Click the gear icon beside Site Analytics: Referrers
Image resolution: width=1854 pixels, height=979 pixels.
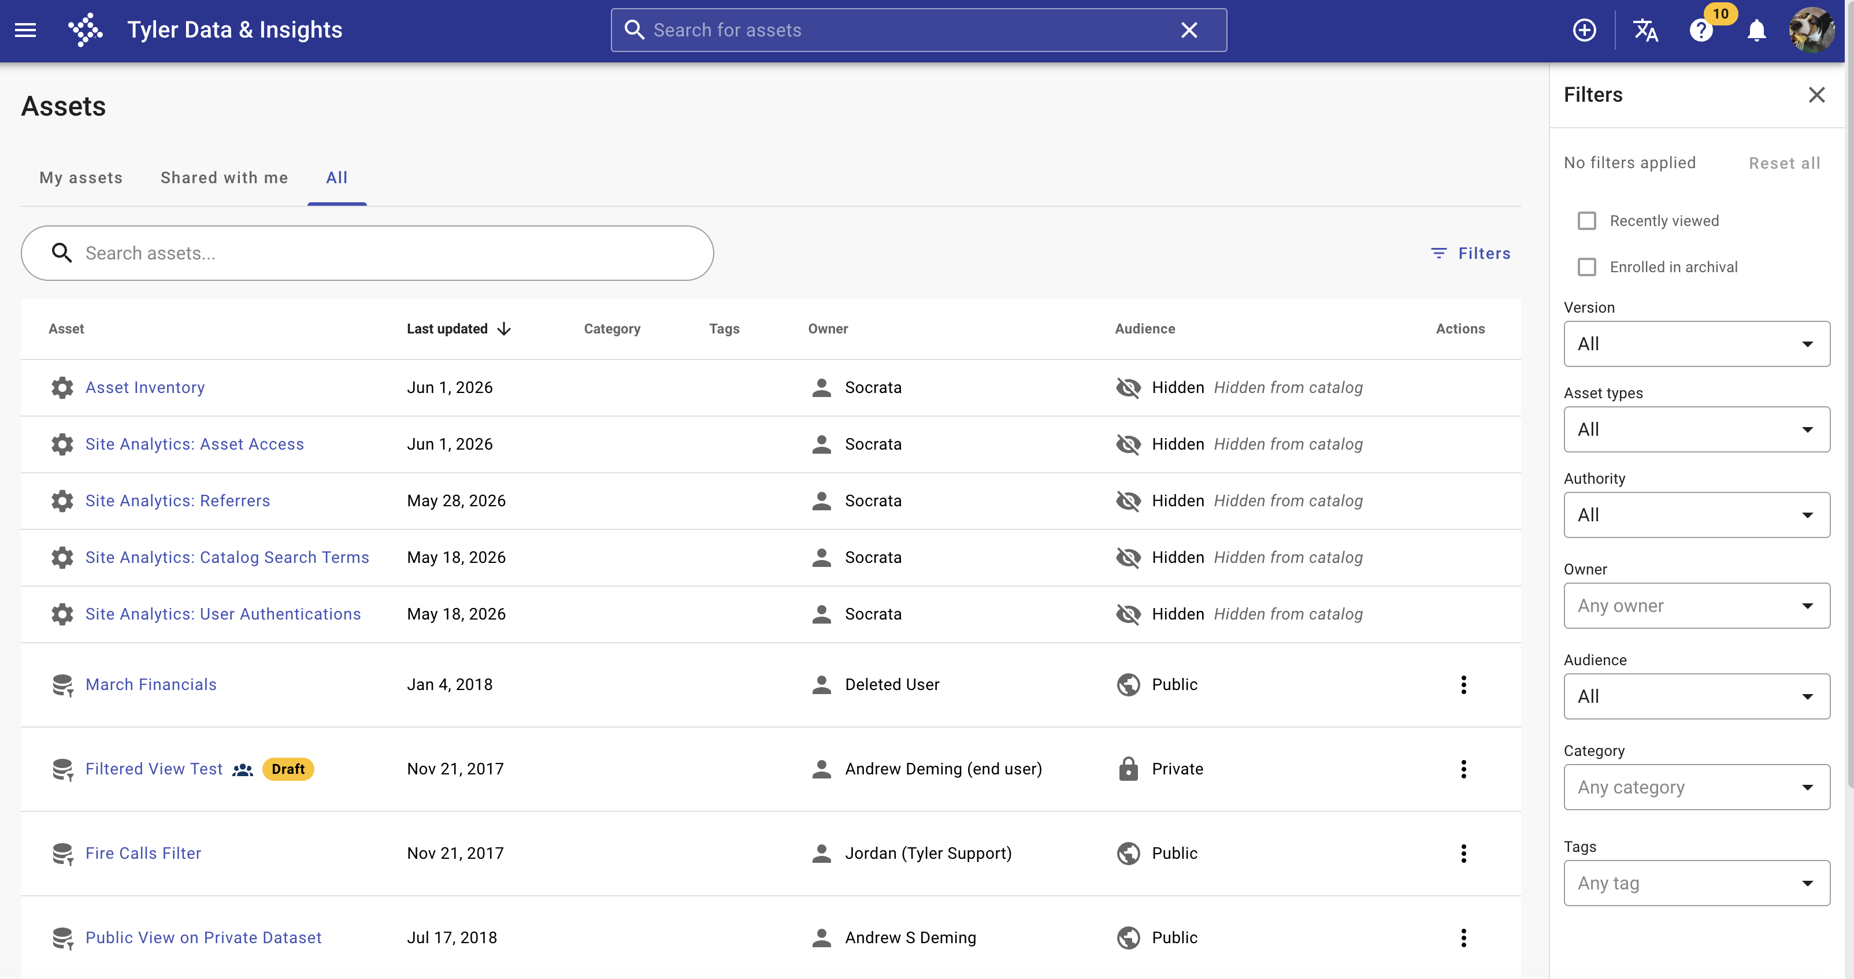point(62,500)
